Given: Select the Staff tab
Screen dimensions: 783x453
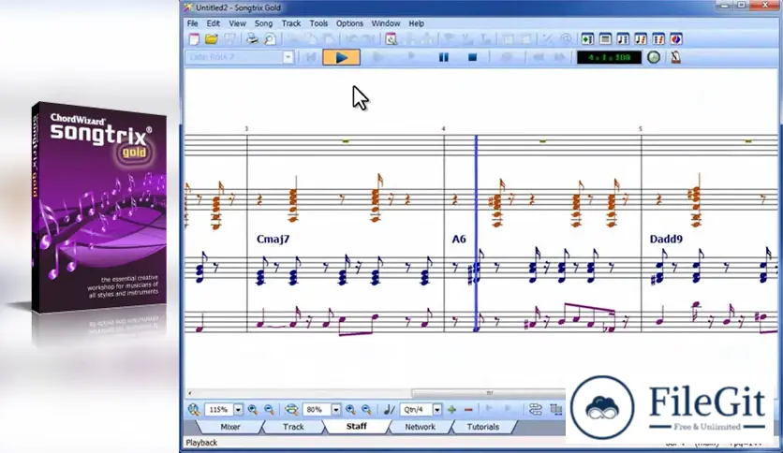Looking at the screenshot, I should coord(357,427).
